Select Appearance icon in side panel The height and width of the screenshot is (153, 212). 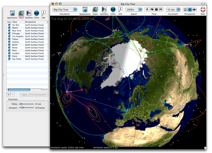click(12, 13)
